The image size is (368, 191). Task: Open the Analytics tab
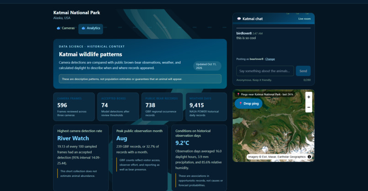(90, 29)
